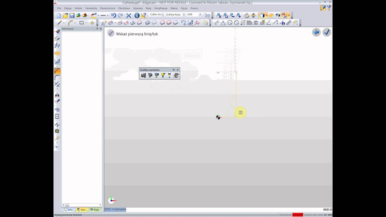The width and height of the screenshot is (386, 217).
Task: Click the measure help ruler icon
Action: tap(144, 15)
